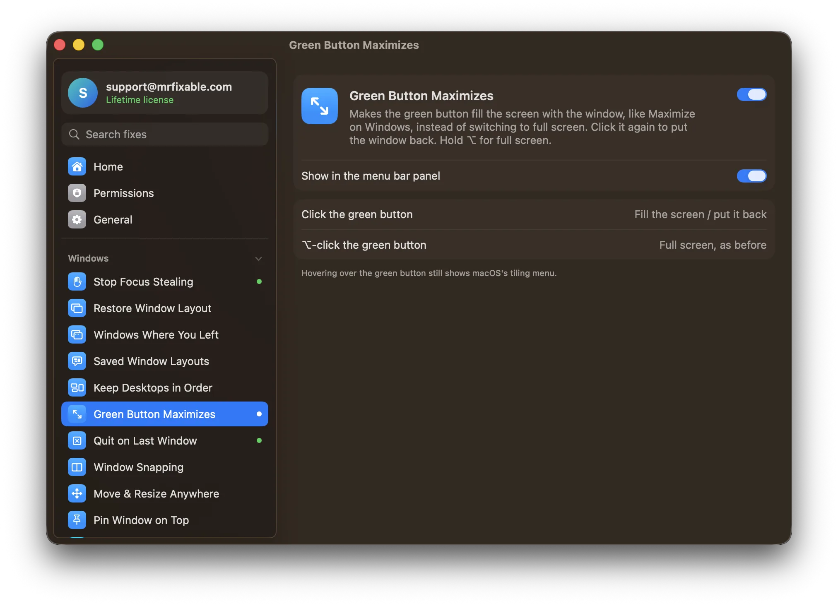Select Pin Window on Top item
This screenshot has width=838, height=606.
(x=165, y=520)
